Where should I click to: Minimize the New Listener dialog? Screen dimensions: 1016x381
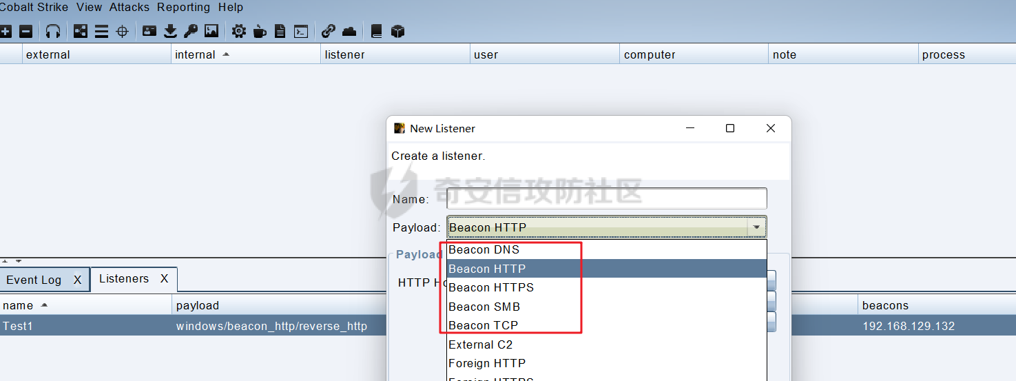pyautogui.click(x=690, y=128)
